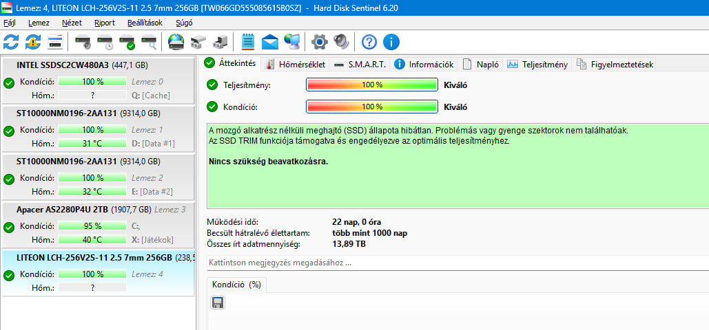709x330 pixels.
Task: Click the 'X: [Játékok]' drive label
Action: pyautogui.click(x=153, y=240)
